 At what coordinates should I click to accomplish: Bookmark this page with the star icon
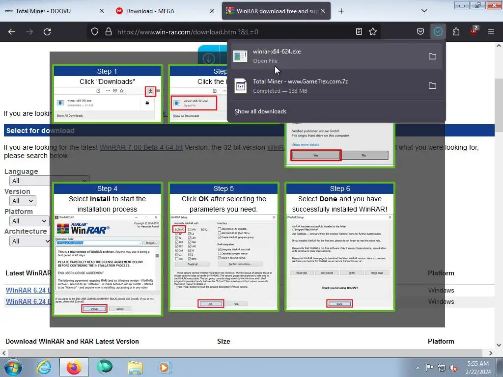pos(373,31)
